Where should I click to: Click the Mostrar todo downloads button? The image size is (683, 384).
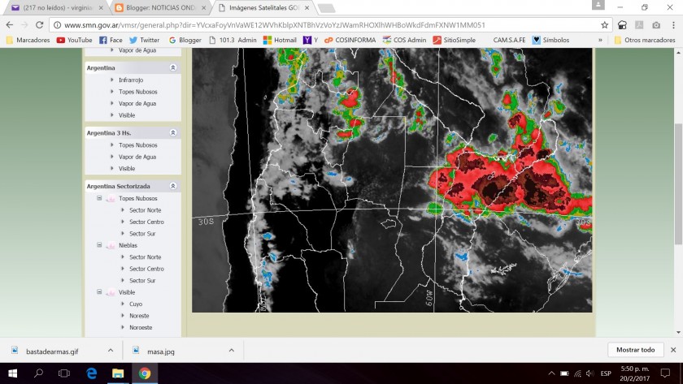[635, 350]
